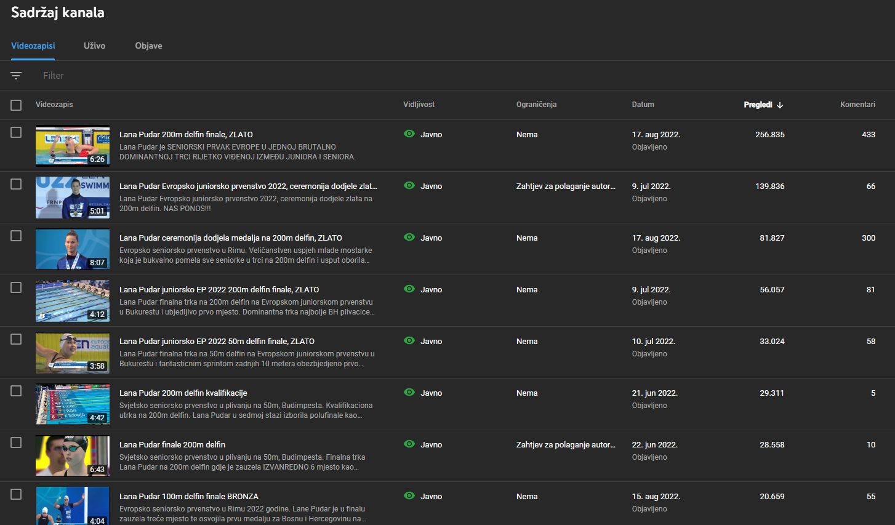Open thumbnail of the 8:07 medal ceremony video
The width and height of the screenshot is (895, 525).
point(73,249)
